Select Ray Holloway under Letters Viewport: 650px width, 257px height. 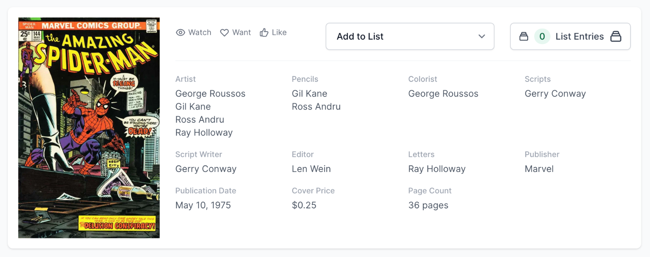point(437,169)
